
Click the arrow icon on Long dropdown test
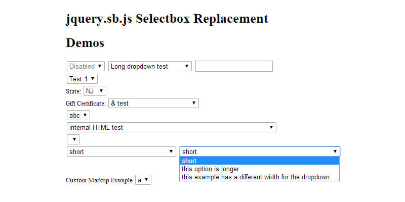click(x=187, y=66)
